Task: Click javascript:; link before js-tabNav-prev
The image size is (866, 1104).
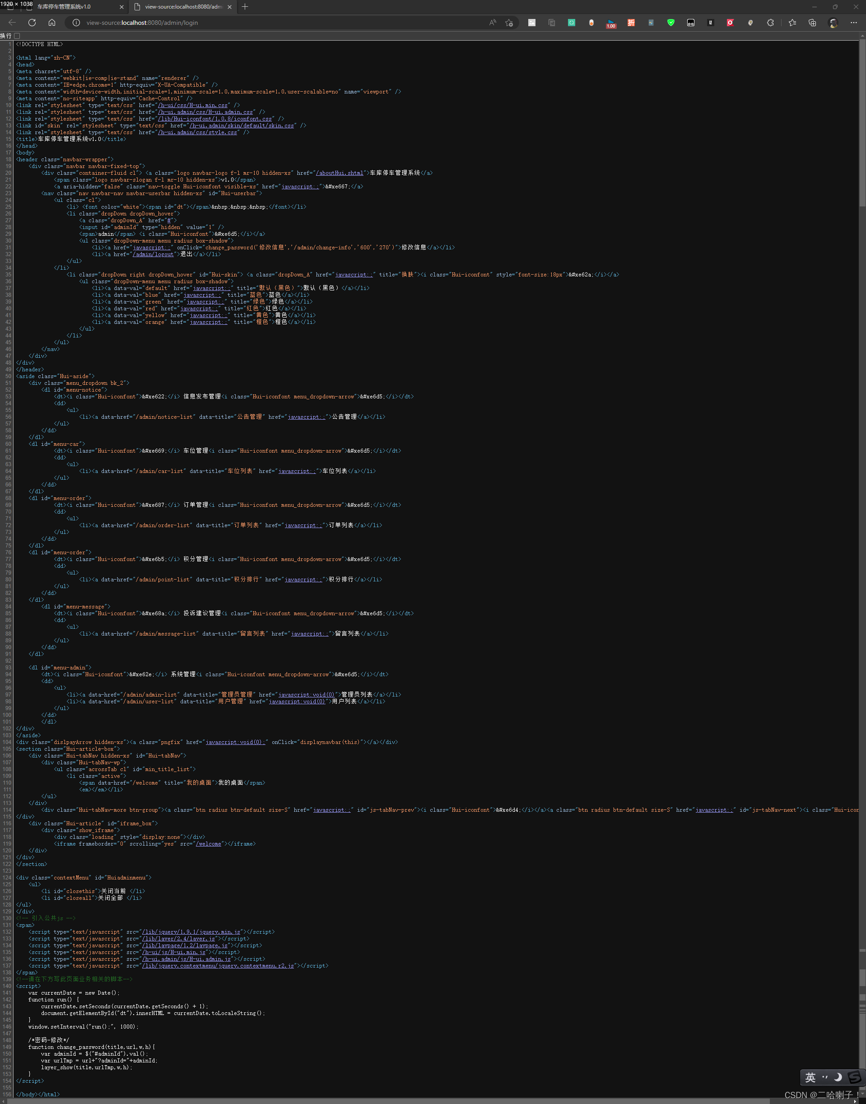Action: click(x=332, y=810)
